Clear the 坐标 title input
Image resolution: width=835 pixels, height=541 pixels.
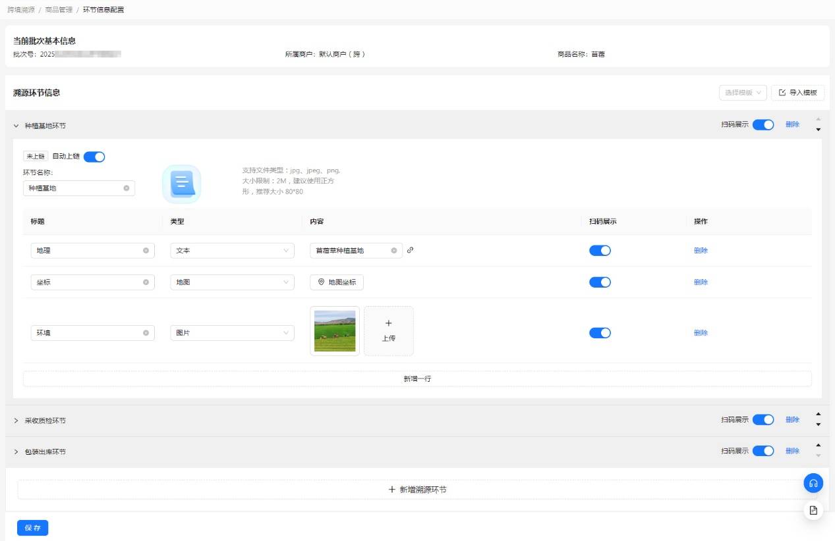[146, 282]
